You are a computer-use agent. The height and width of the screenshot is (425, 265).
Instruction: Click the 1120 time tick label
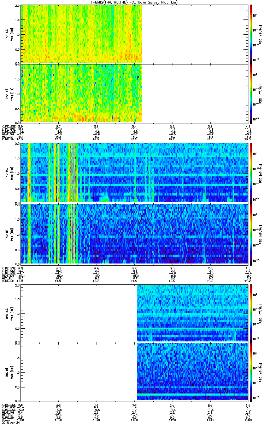(172, 420)
